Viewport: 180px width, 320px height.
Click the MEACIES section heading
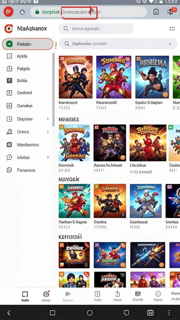click(x=69, y=120)
